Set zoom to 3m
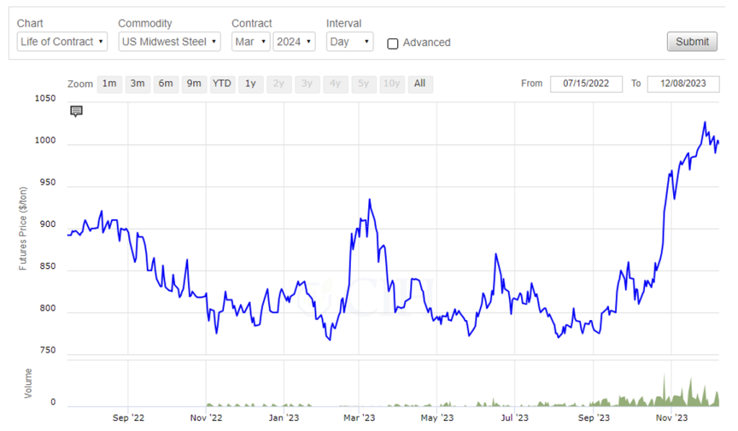 (137, 84)
